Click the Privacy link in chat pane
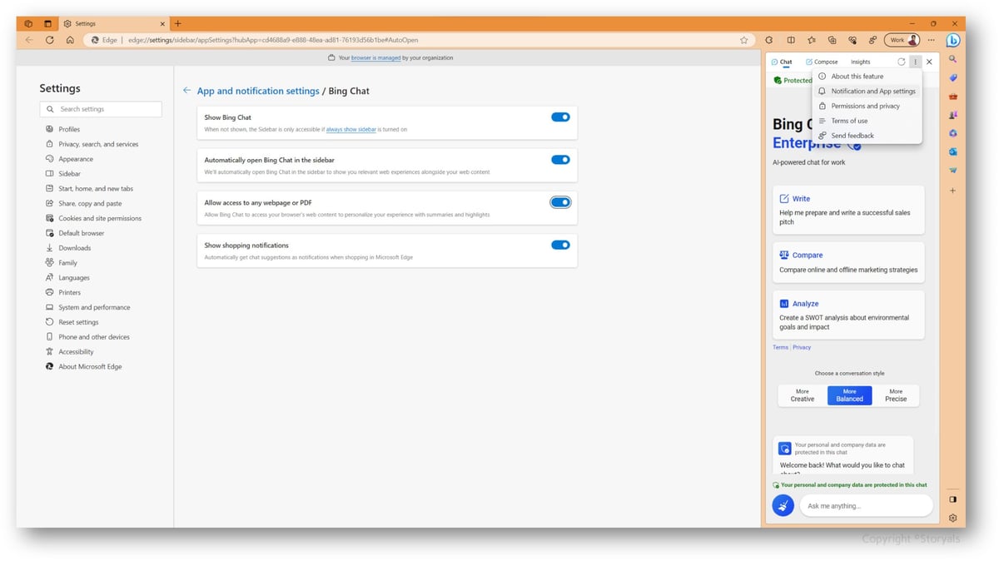This screenshot has width=999, height=561. pyautogui.click(x=802, y=347)
